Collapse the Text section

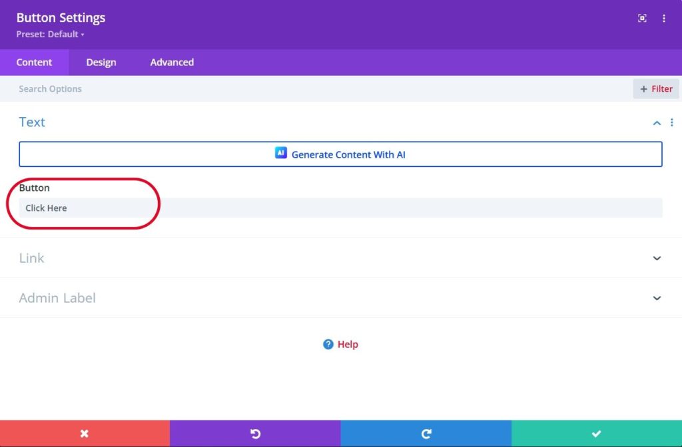pos(657,123)
